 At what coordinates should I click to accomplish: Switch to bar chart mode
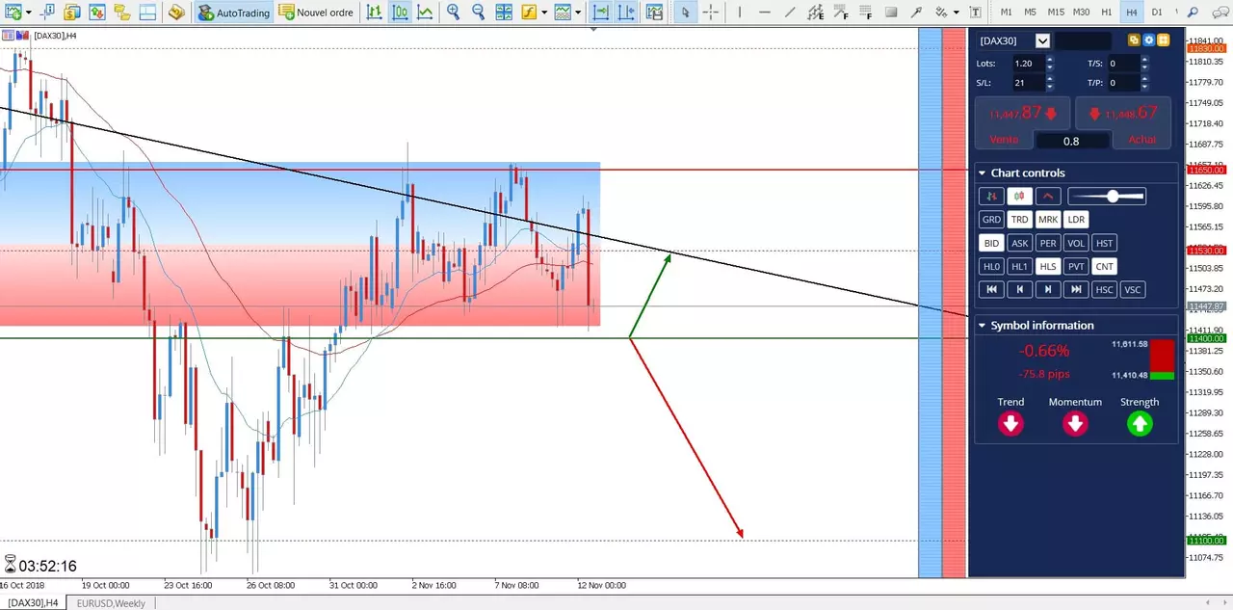(374, 13)
